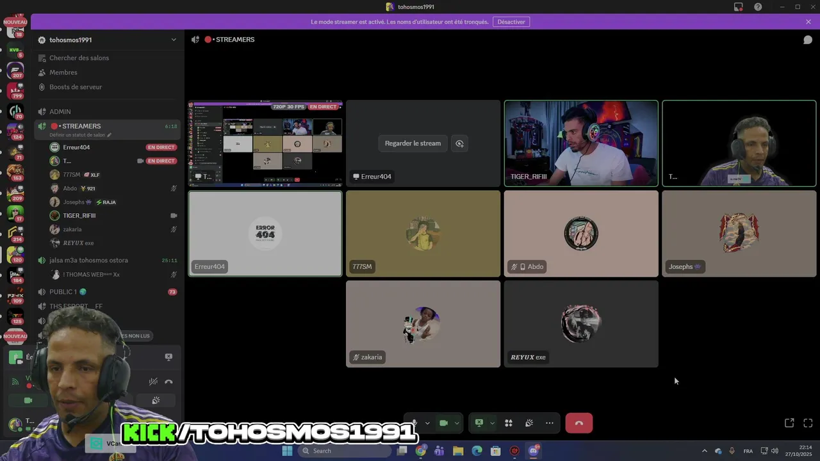This screenshot has width=820, height=461.
Task: Click TIGER_RIFIII webcam tile
Action: coord(581,143)
